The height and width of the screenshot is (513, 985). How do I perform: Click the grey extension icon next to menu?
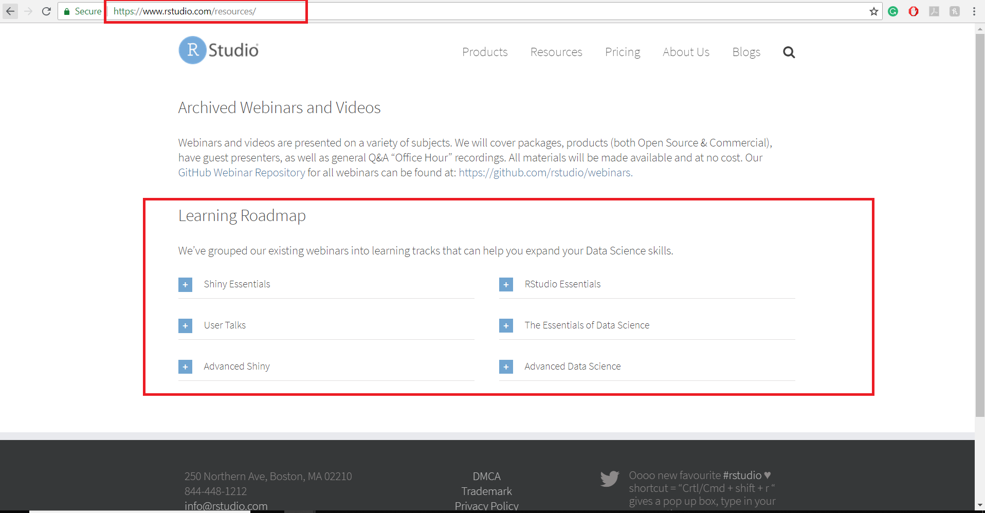[x=955, y=11]
